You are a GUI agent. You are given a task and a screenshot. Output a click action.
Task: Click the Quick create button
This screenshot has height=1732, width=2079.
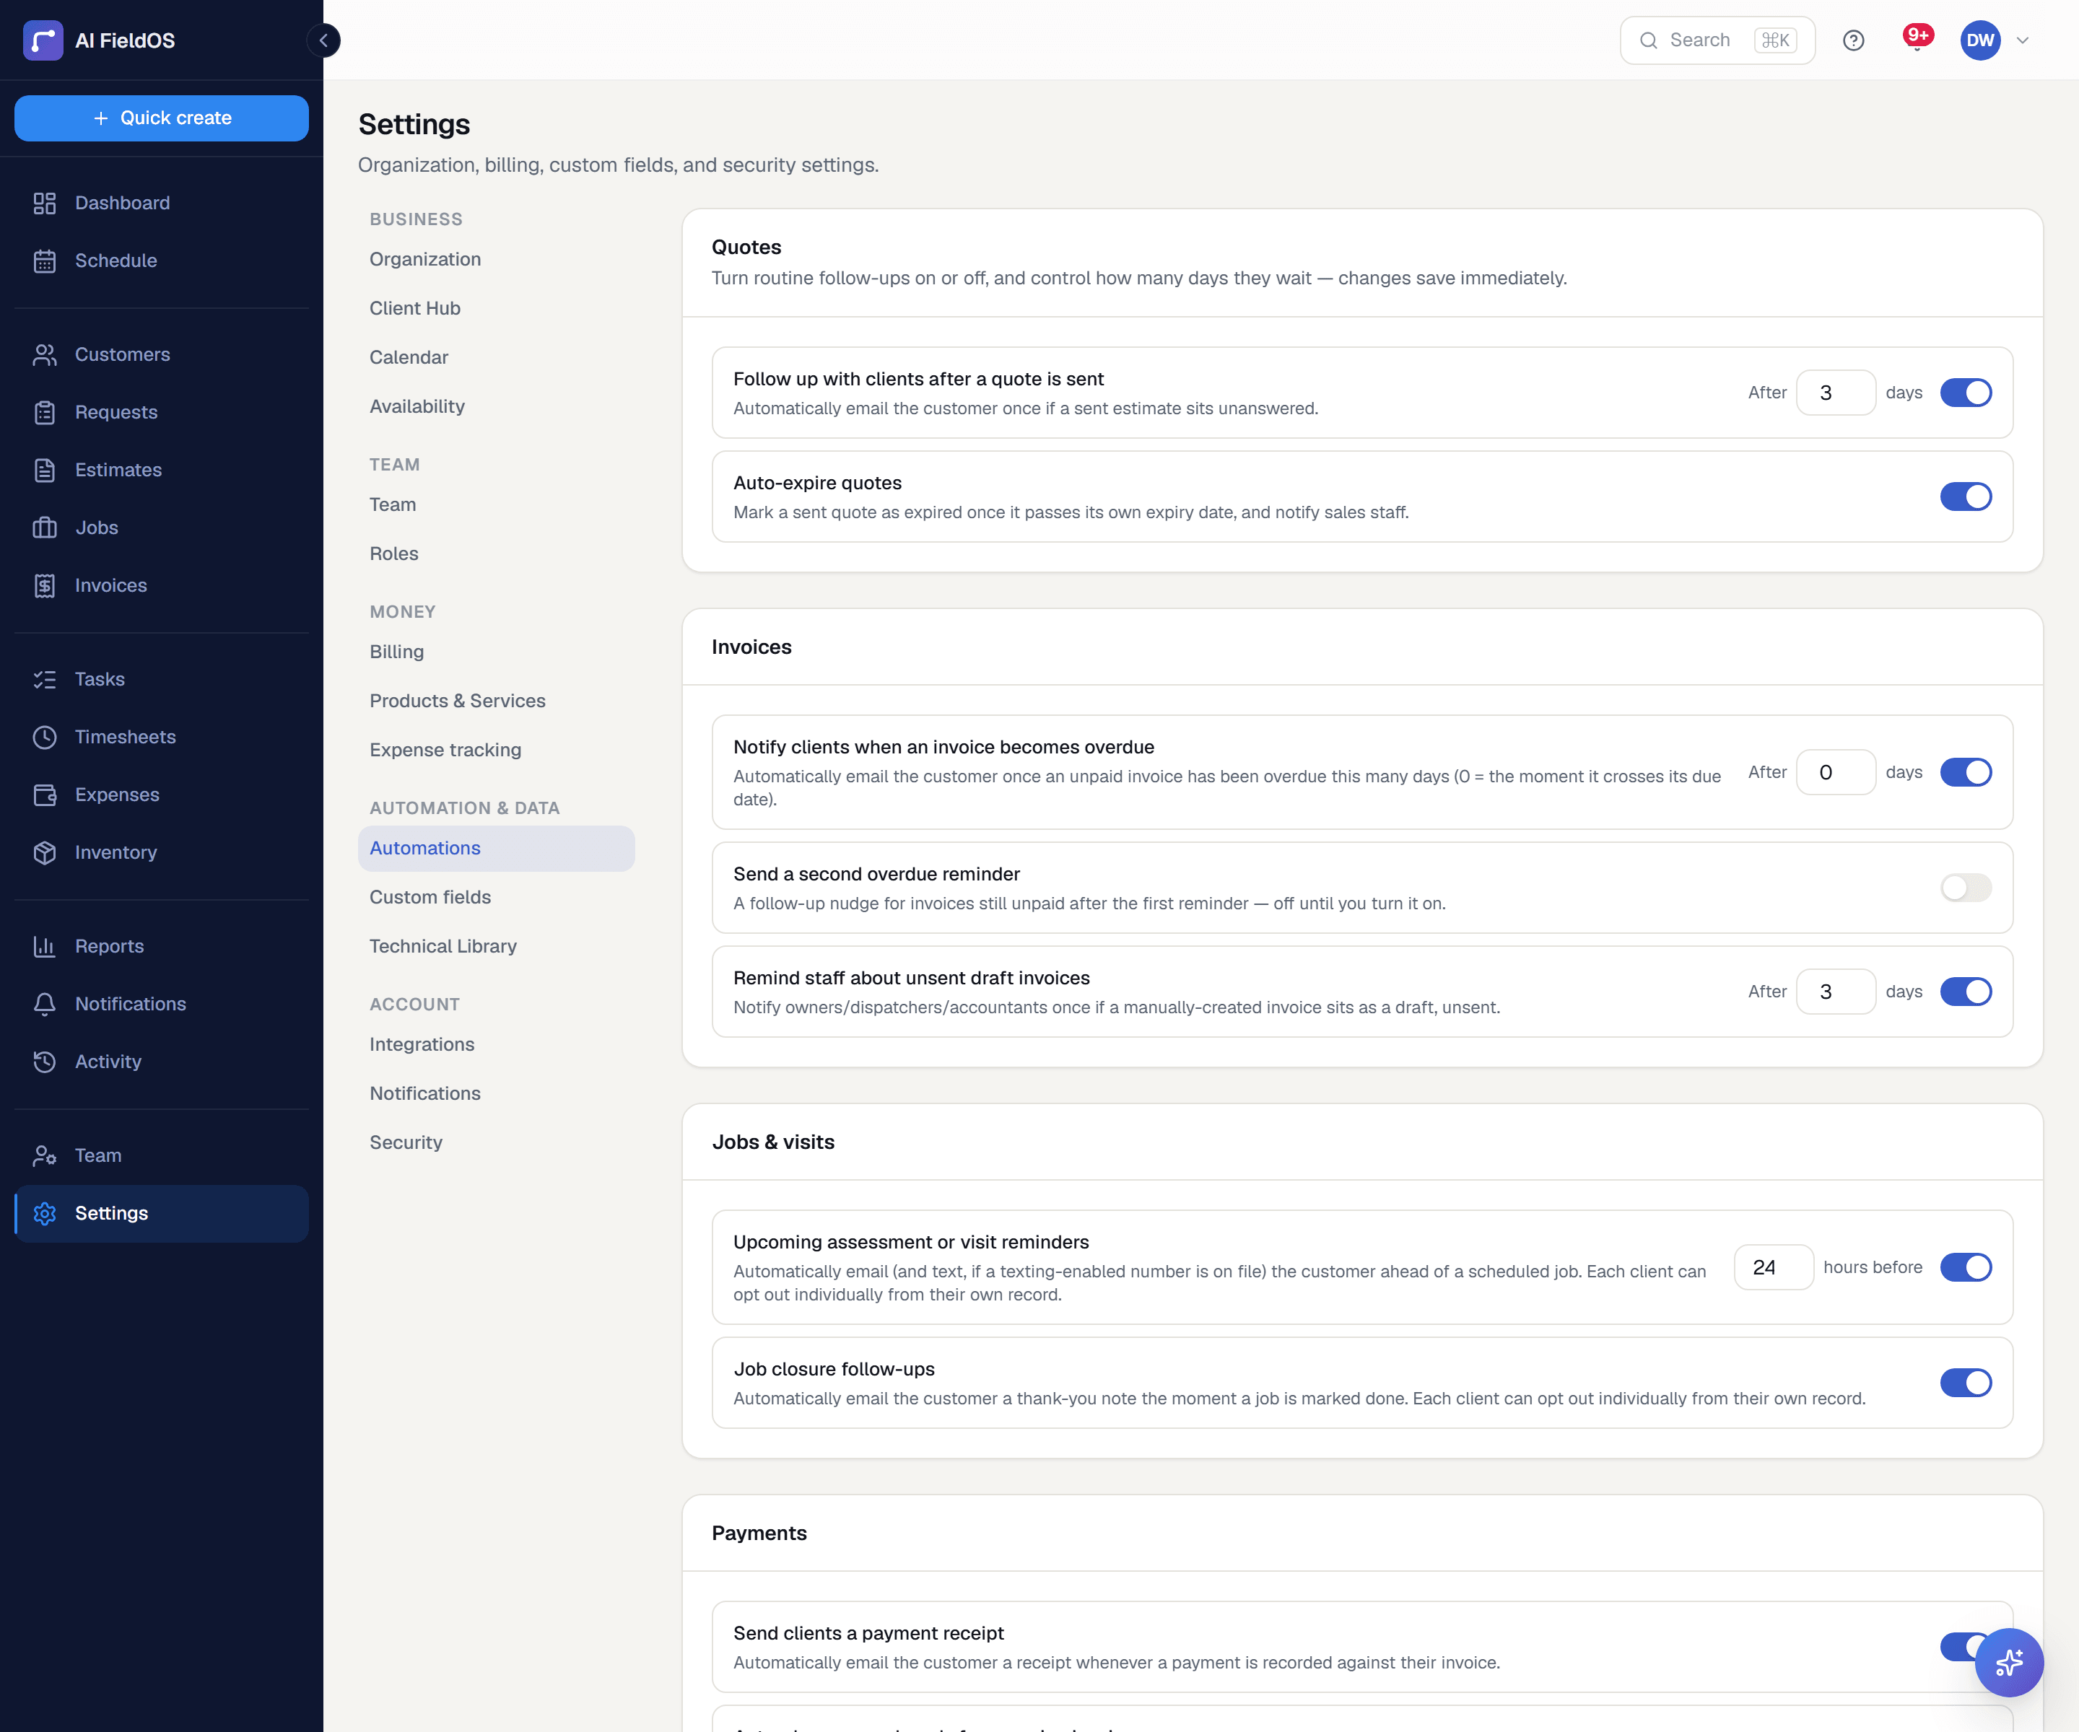pyautogui.click(x=162, y=118)
